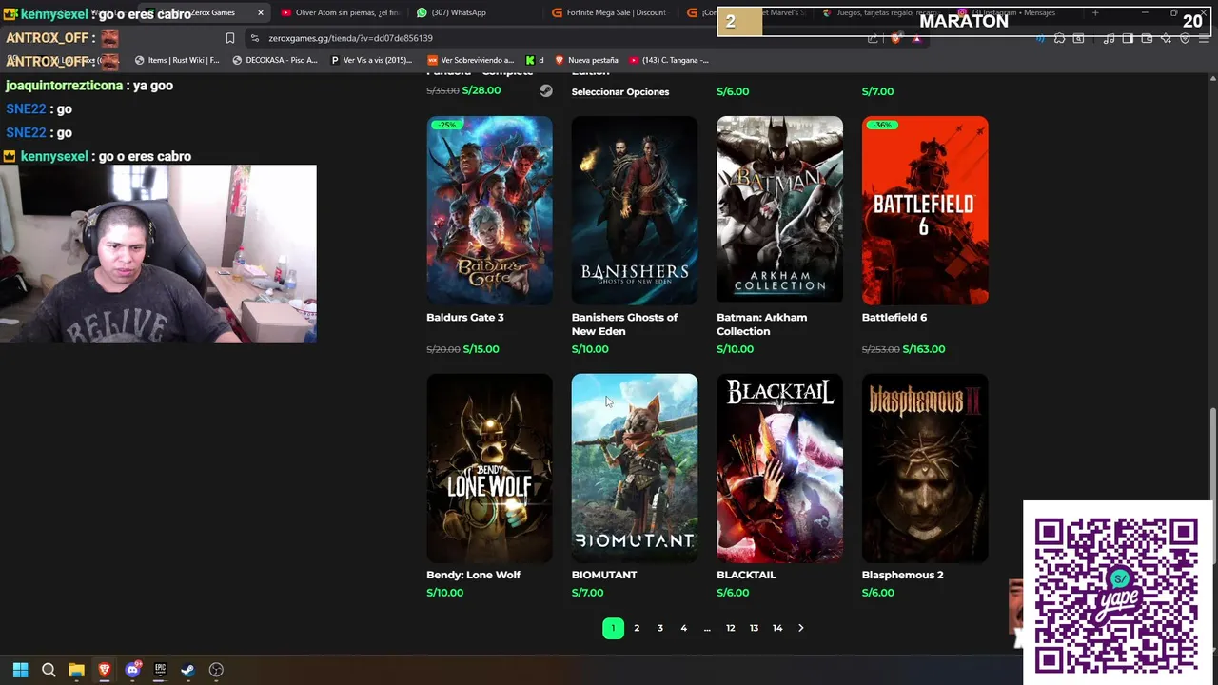Go to pagination page 4
This screenshot has height=685, width=1218.
click(683, 628)
